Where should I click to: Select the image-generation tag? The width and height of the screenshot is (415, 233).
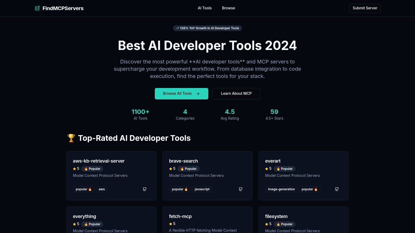281,189
